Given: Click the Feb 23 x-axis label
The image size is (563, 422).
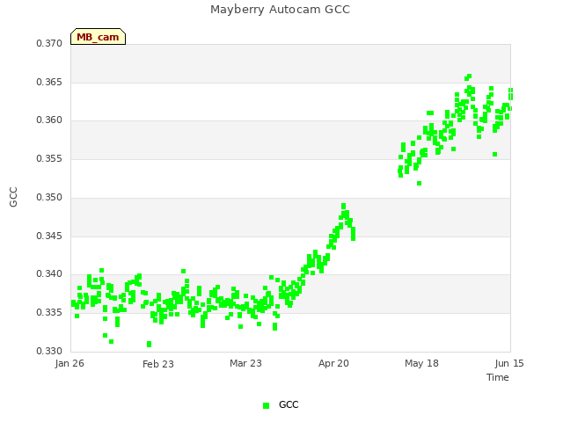Looking at the screenshot, I should point(158,364).
